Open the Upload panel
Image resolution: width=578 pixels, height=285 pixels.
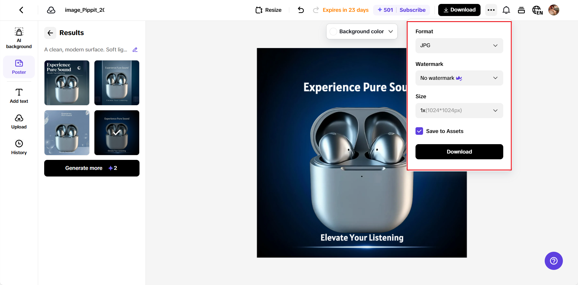19,122
